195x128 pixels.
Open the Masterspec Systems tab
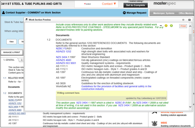point(164,13)
